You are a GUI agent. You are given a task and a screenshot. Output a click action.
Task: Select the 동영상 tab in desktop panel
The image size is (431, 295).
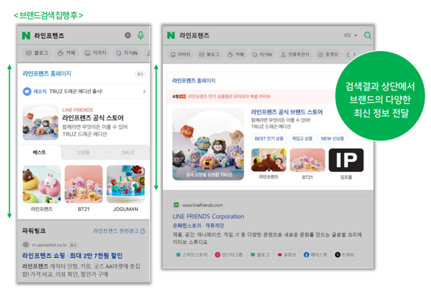point(328,55)
